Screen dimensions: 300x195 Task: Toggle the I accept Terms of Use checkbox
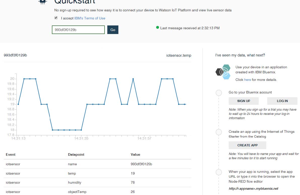click(56, 18)
